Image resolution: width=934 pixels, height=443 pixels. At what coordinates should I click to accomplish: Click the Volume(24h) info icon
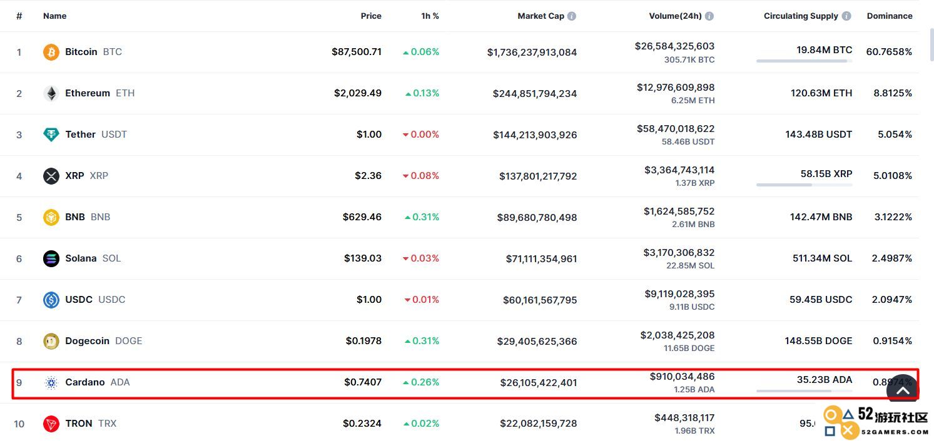709,16
